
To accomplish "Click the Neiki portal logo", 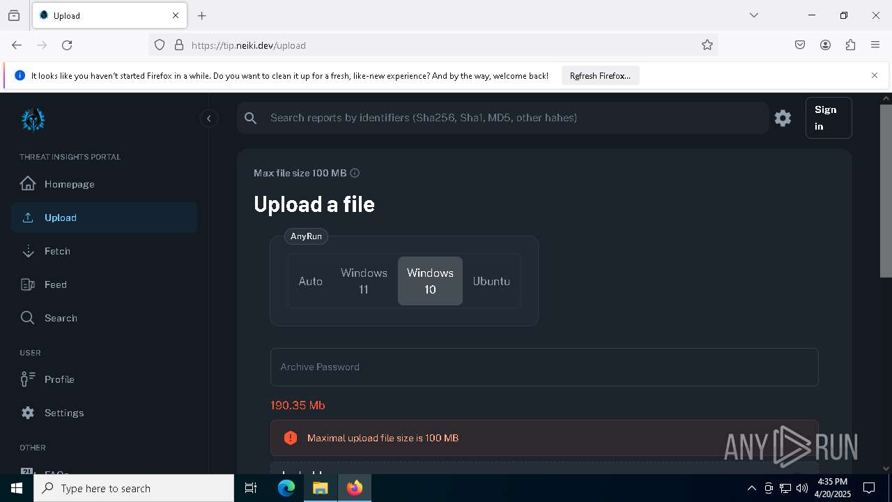I will [33, 120].
